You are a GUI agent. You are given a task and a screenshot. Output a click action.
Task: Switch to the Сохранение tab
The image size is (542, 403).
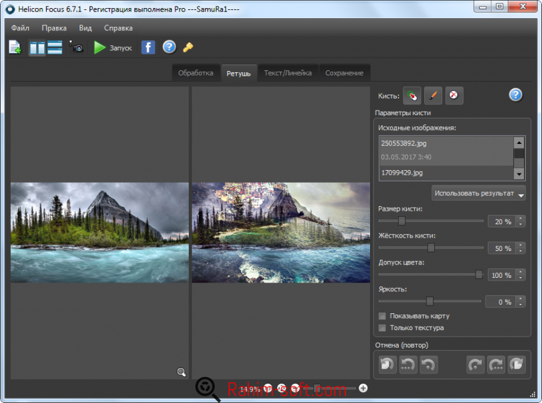pyautogui.click(x=344, y=73)
